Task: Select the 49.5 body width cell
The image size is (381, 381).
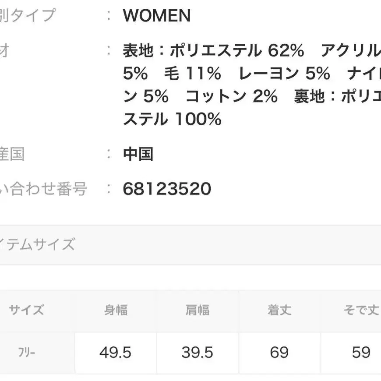Action: [116, 353]
